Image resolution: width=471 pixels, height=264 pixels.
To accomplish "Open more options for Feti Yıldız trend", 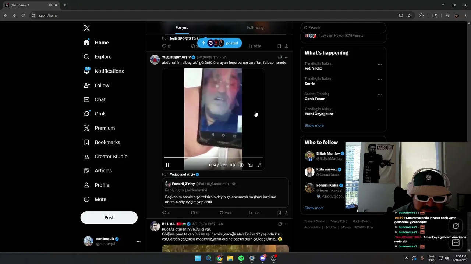I will coord(380,65).
